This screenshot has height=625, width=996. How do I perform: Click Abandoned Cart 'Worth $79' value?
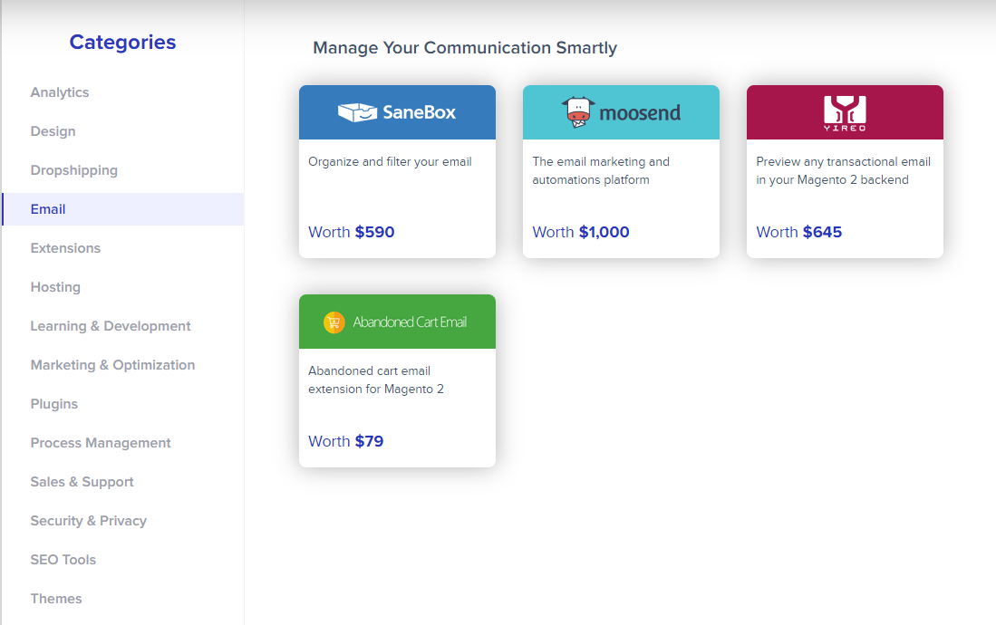pyautogui.click(x=345, y=441)
